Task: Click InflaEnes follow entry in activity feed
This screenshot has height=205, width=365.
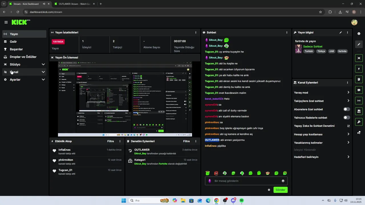Action: (x=87, y=151)
